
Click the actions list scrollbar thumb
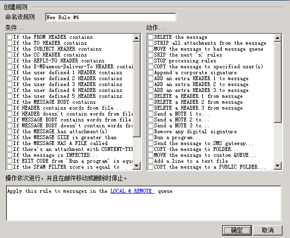coord(277,82)
